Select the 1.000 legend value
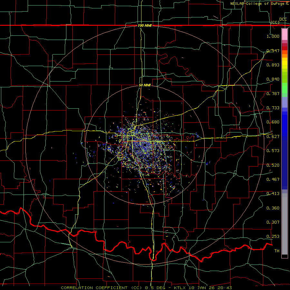290x290 pixels. point(273,36)
